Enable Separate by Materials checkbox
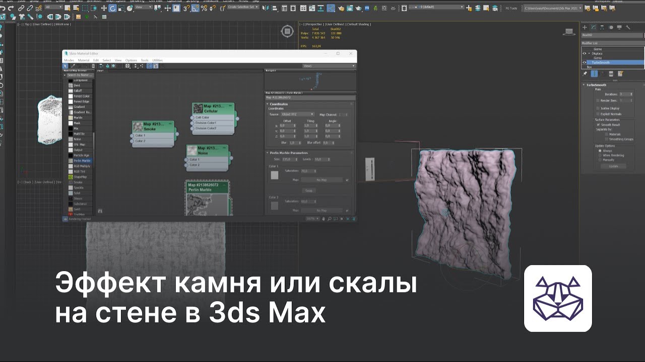Image resolution: width=645 pixels, height=362 pixels. [x=607, y=134]
